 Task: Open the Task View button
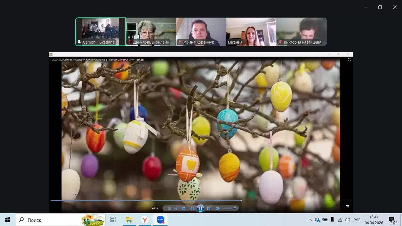tap(113, 220)
